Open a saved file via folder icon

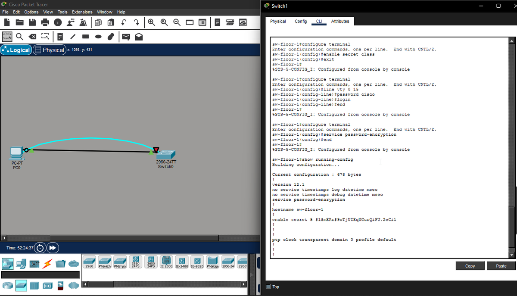pyautogui.click(x=19, y=22)
